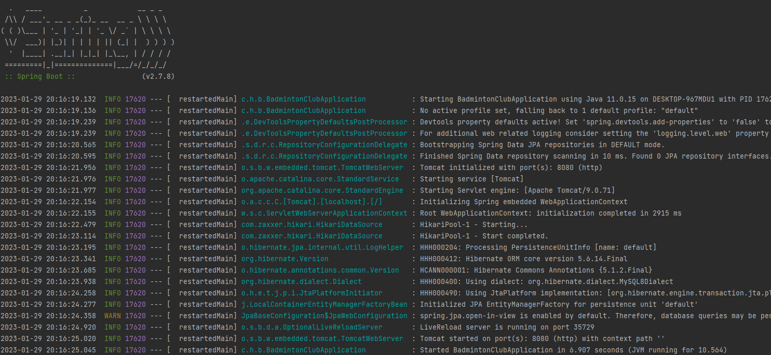The width and height of the screenshot is (771, 355).
Task: Click the 'o.a.c.c.C.[Tomcat].[localhost].[/]' logger name
Action: (312, 202)
